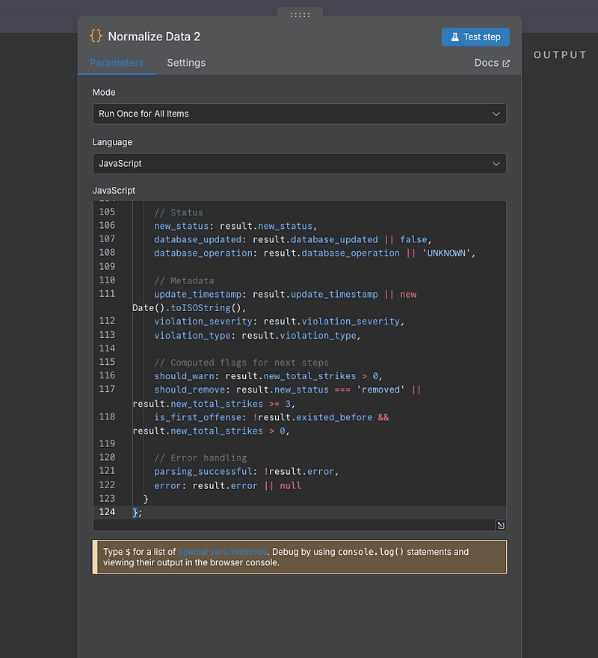The width and height of the screenshot is (598, 658).
Task: Expand the JavaScript editor to full screen
Action: (501, 526)
